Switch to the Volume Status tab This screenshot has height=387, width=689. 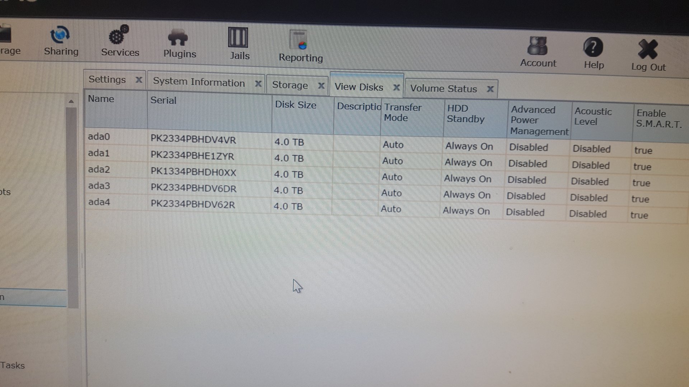click(x=444, y=89)
